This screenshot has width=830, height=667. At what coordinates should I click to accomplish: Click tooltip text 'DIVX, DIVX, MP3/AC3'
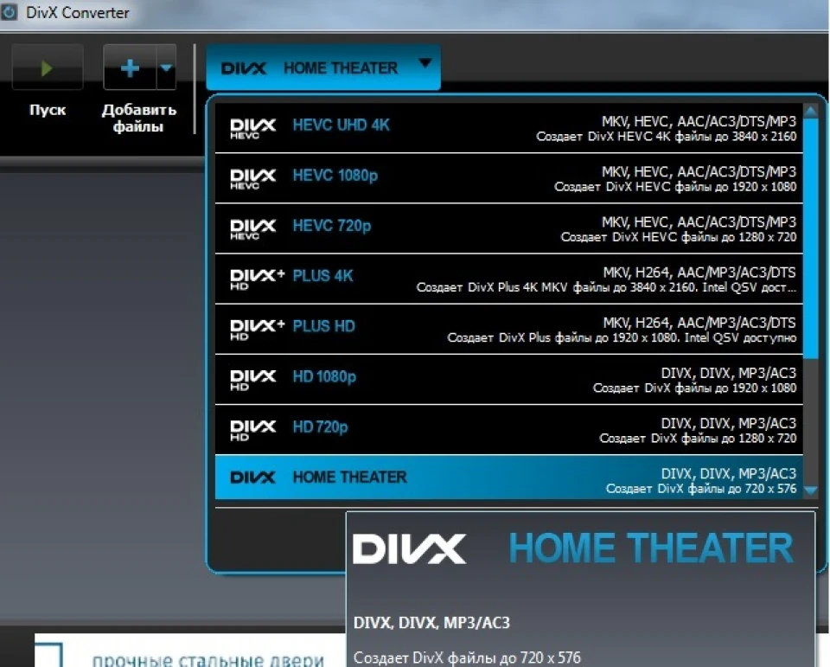point(431,623)
